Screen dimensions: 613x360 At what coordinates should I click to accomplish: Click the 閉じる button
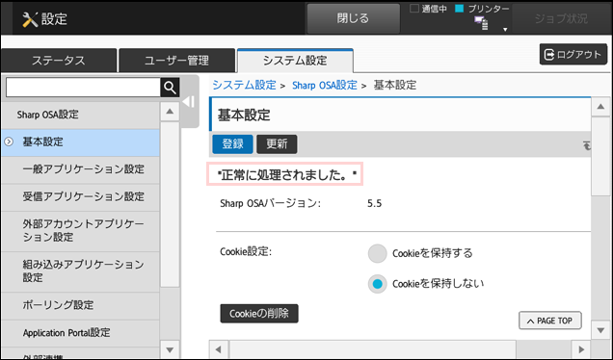[x=353, y=18]
